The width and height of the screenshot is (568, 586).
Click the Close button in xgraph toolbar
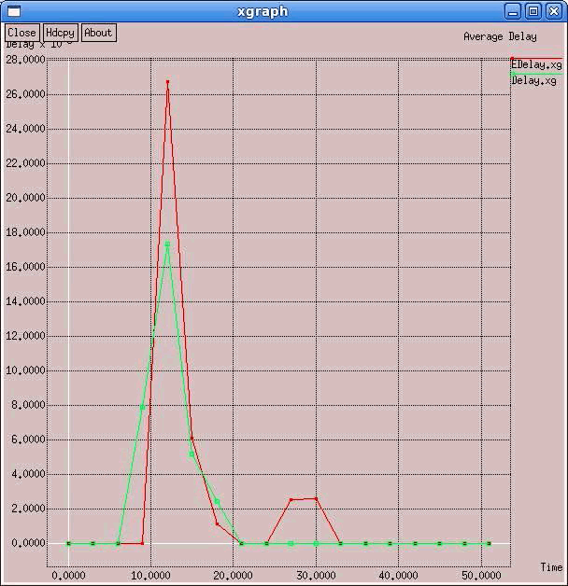(x=21, y=33)
